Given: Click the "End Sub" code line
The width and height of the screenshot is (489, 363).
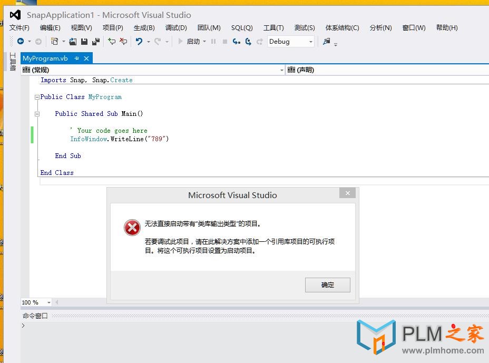Looking at the screenshot, I should point(68,155).
